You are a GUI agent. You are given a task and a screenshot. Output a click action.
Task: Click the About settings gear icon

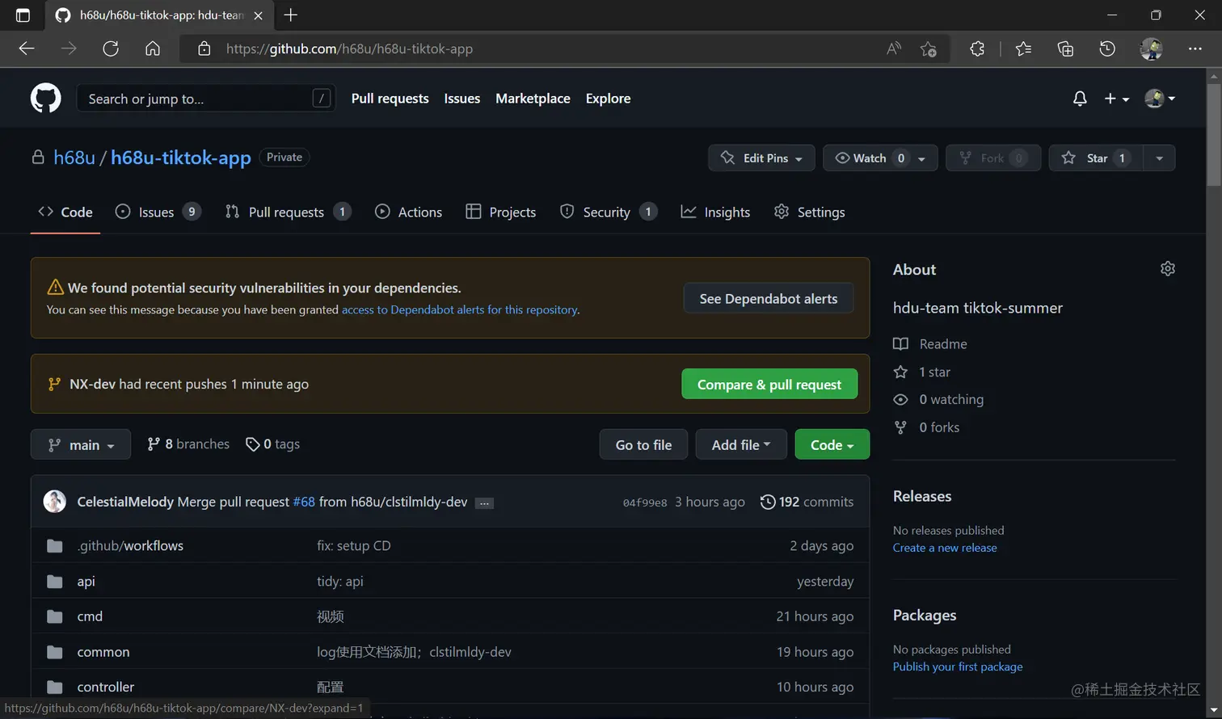(x=1168, y=268)
